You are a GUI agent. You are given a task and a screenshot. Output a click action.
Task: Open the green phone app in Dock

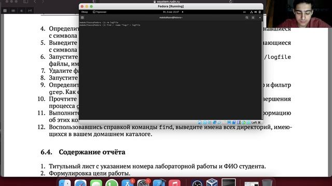112,183
